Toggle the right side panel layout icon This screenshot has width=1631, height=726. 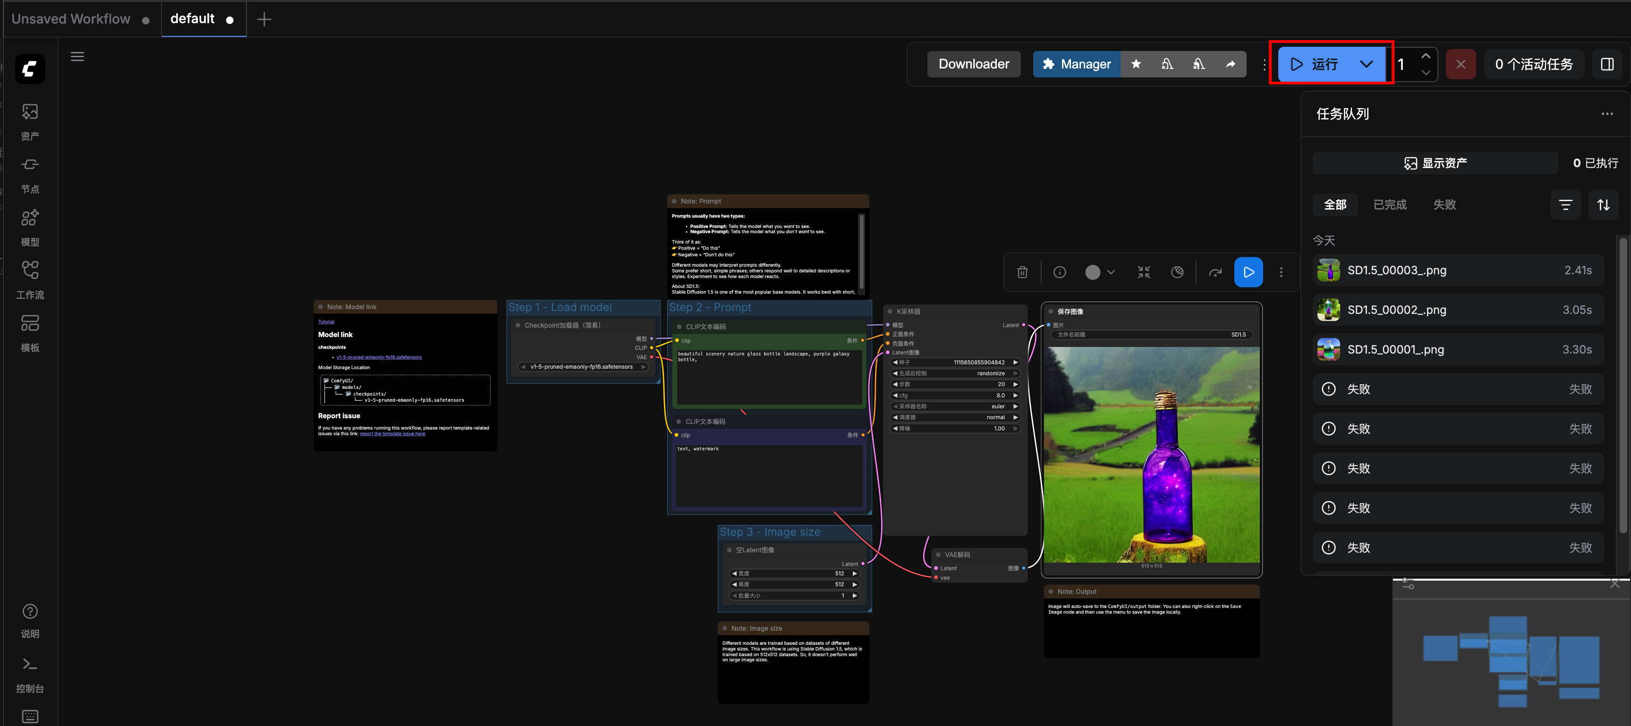(1606, 64)
